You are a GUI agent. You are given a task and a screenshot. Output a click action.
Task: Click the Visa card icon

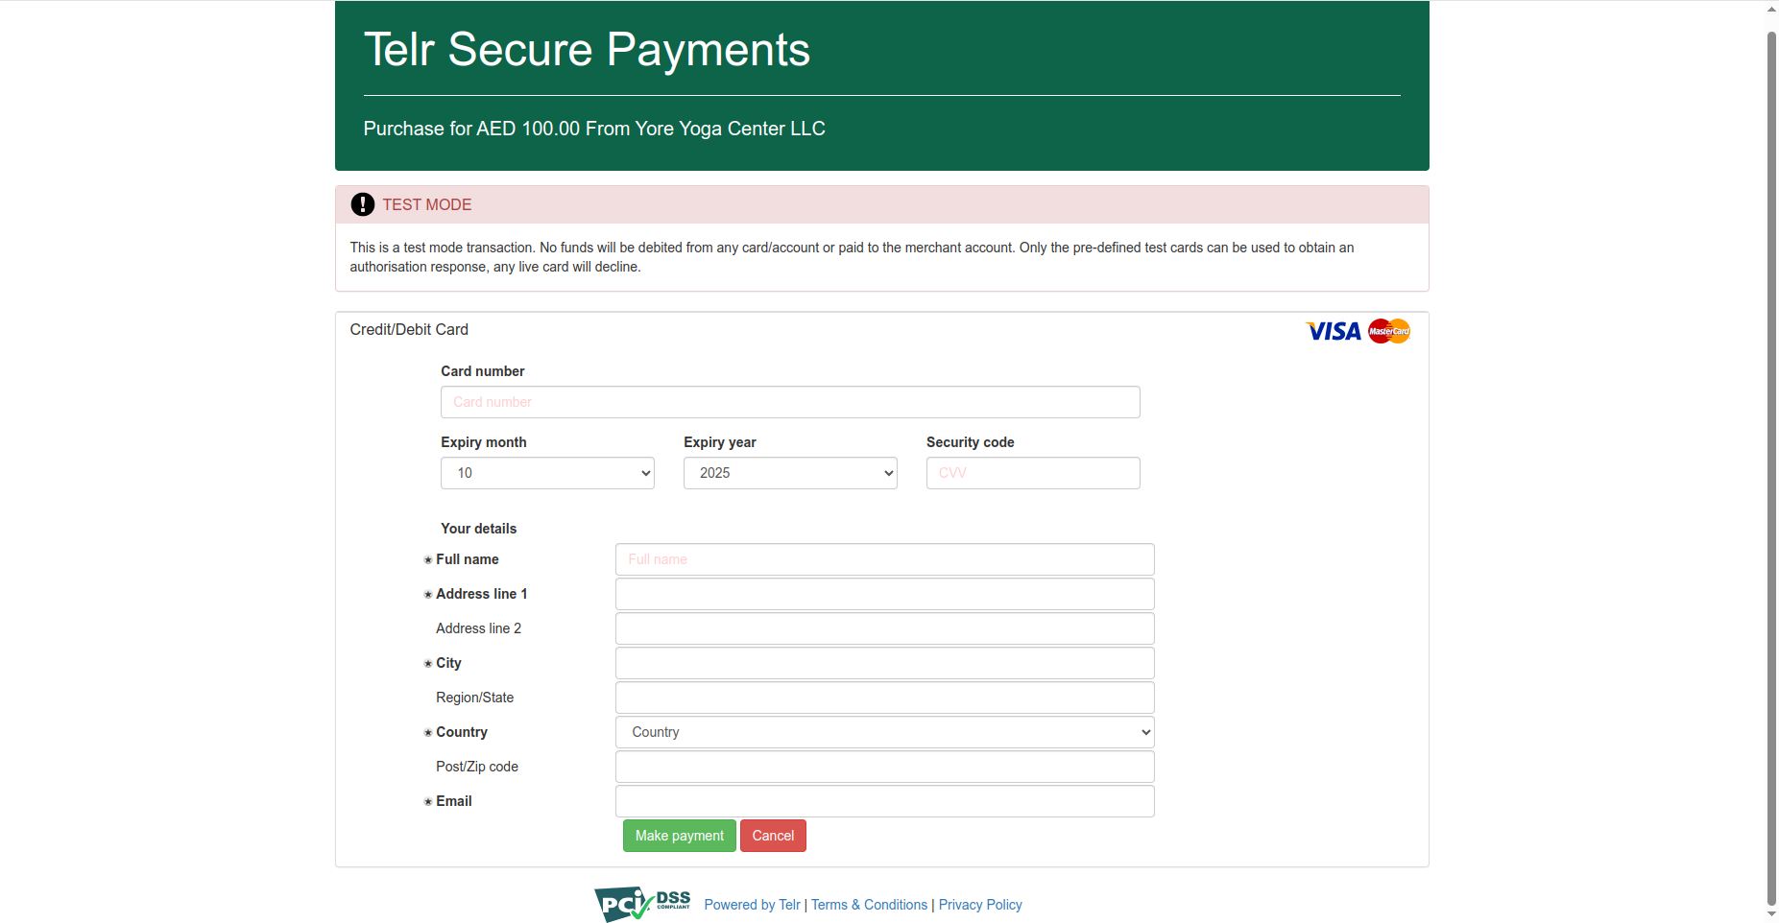[1333, 331]
